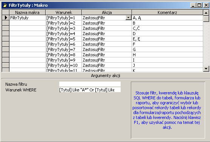
Task: Minimize the FiltrTytuly macro window
Action: (193, 5)
